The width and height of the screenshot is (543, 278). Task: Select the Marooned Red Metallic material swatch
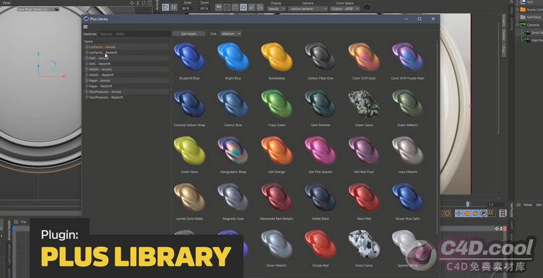pos(277,197)
